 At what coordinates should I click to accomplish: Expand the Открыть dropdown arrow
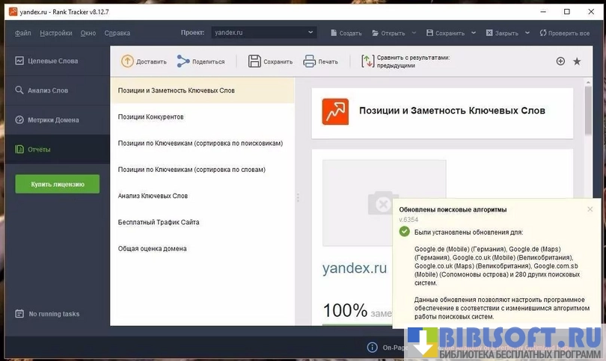point(413,33)
